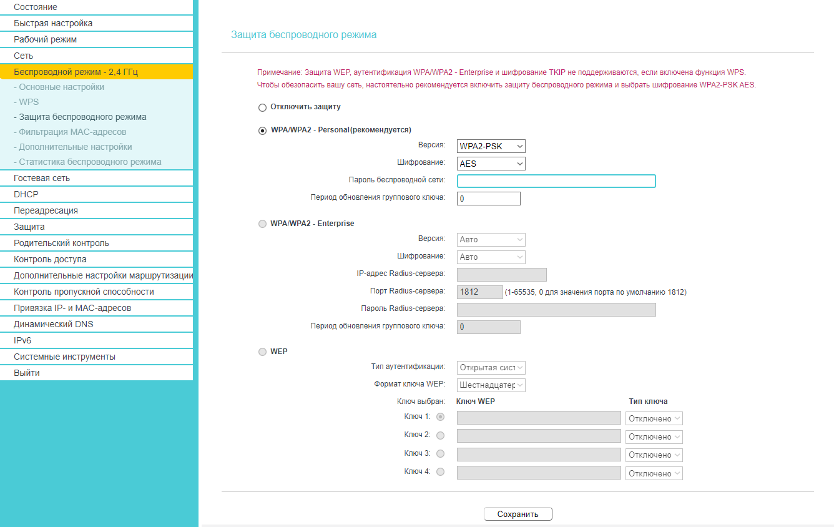Open the 'Состояние' menu item

pos(96,7)
